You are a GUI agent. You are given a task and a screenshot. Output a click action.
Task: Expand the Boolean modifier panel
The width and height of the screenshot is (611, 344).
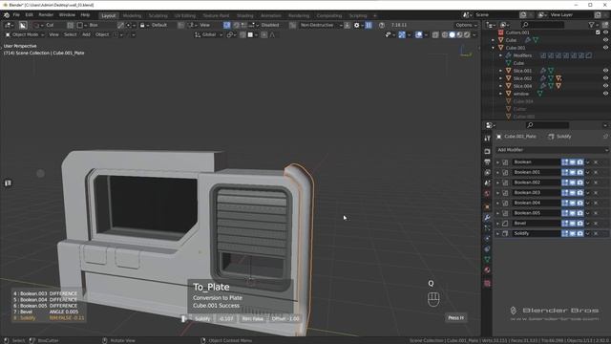click(497, 162)
